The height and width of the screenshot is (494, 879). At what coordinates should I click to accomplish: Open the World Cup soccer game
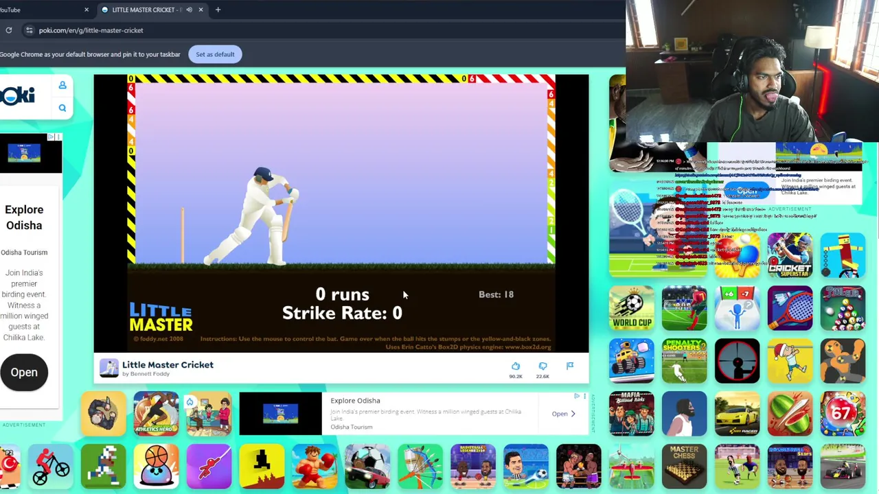(x=632, y=308)
